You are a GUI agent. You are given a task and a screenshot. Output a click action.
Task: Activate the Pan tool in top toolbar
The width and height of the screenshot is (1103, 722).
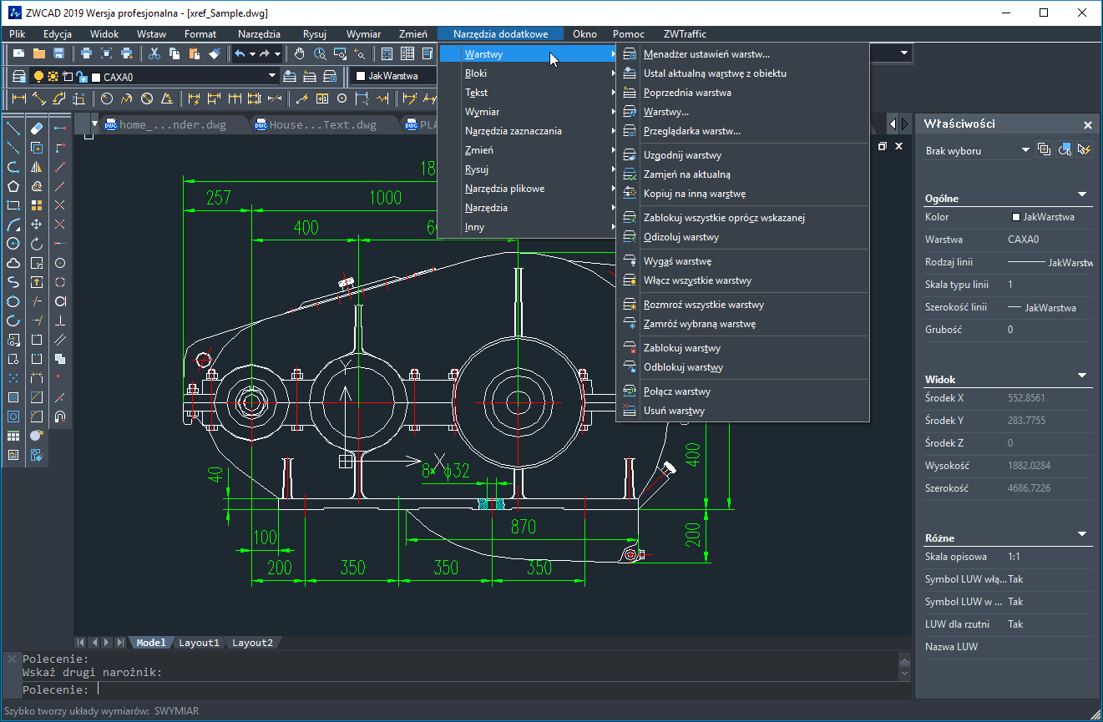(300, 52)
